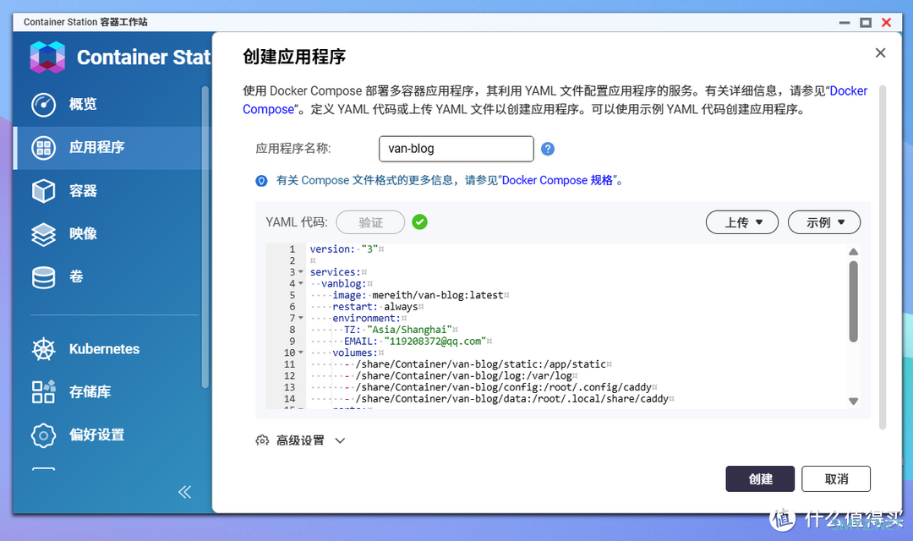This screenshot has height=541, width=913.
Task: Click the Container Station logo icon
Action: (47, 57)
